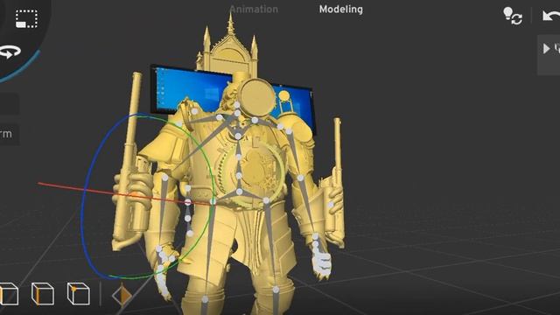Select the vertex selection cube icon
The image size is (560, 315).
(x=78, y=294)
